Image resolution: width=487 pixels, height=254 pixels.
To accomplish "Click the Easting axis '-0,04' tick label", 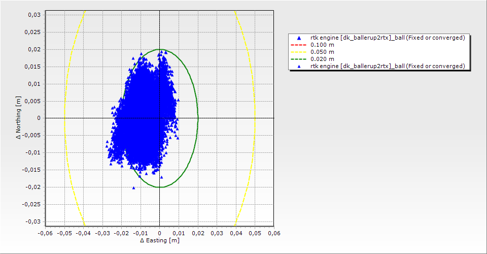I will pyautogui.click(x=83, y=233).
